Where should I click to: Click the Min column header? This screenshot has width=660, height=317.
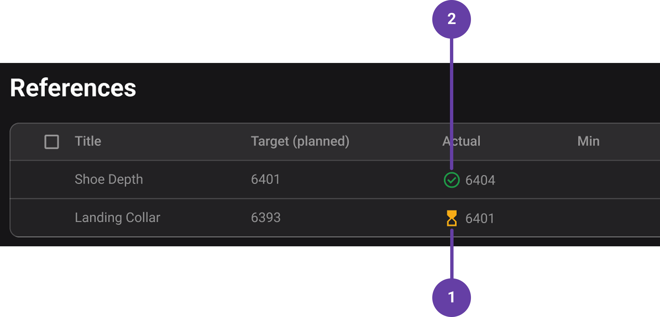[588, 141]
